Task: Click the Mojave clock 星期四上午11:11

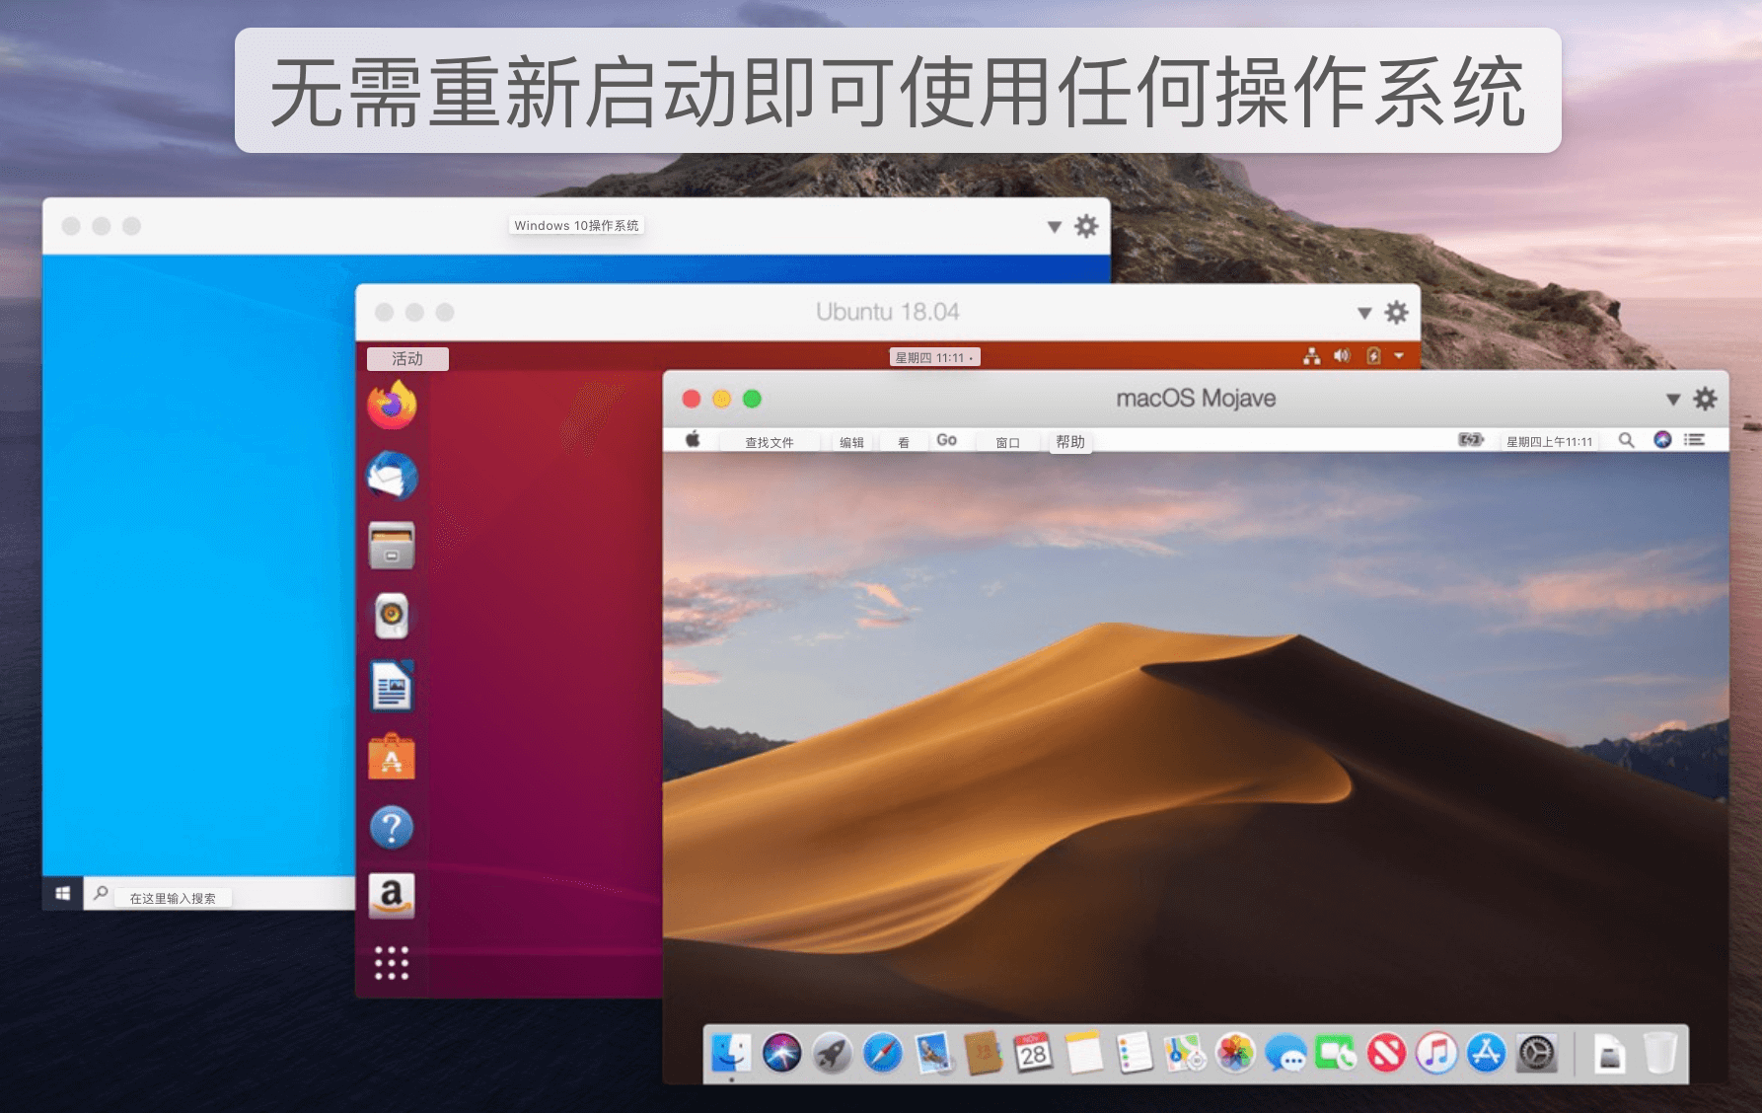Action: 1549,441
